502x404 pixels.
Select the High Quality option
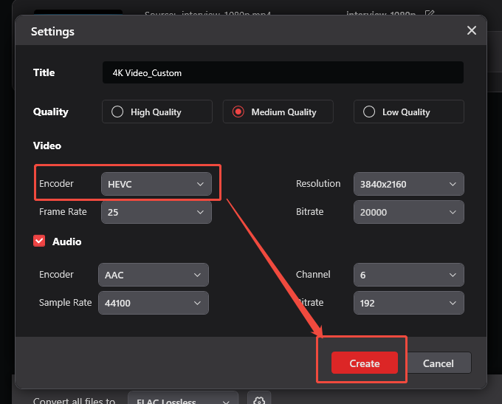pyautogui.click(x=157, y=112)
